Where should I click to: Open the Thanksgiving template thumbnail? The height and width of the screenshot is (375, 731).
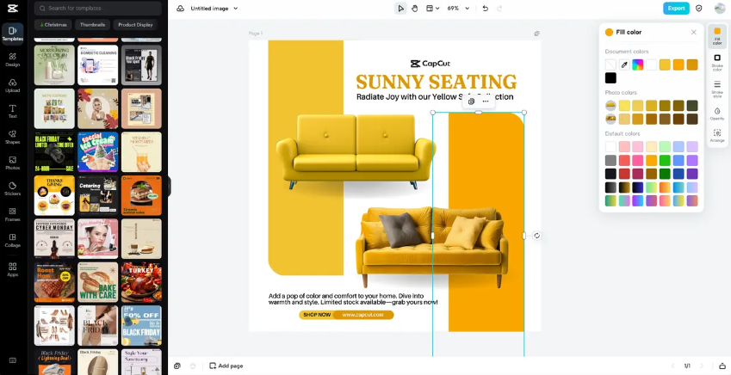(x=54, y=195)
